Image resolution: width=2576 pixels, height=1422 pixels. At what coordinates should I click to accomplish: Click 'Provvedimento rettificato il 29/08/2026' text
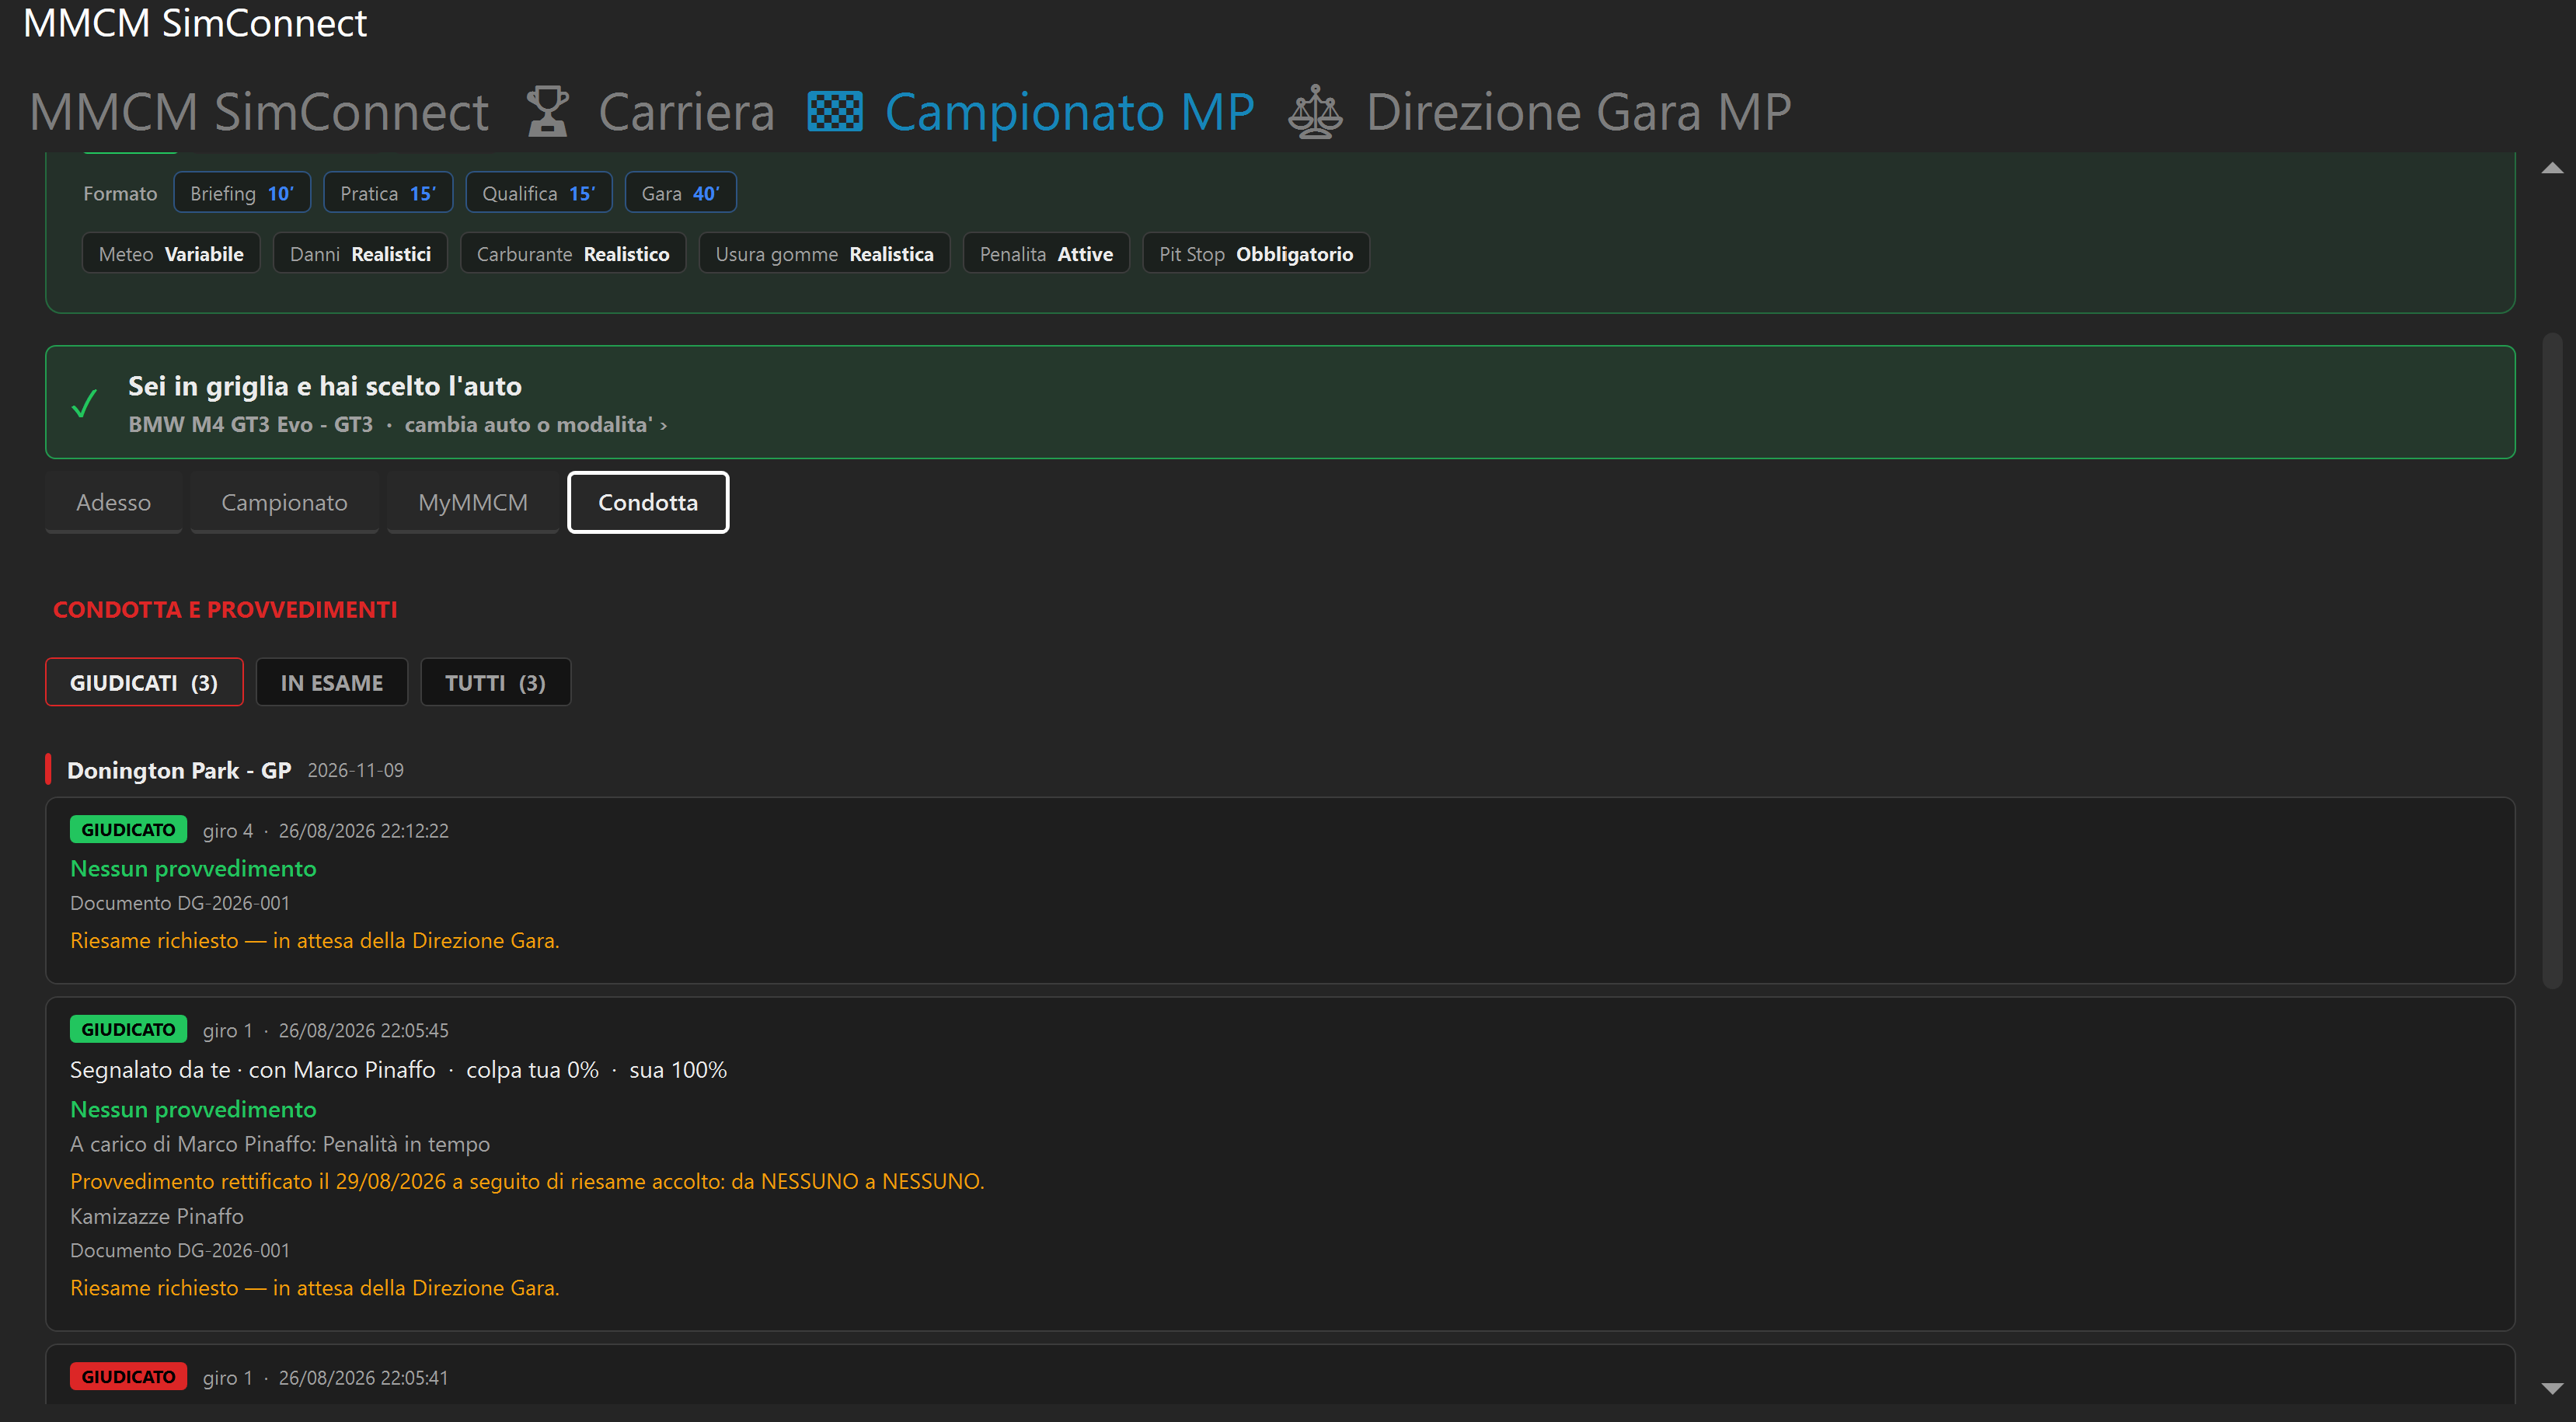pyautogui.click(x=527, y=1181)
